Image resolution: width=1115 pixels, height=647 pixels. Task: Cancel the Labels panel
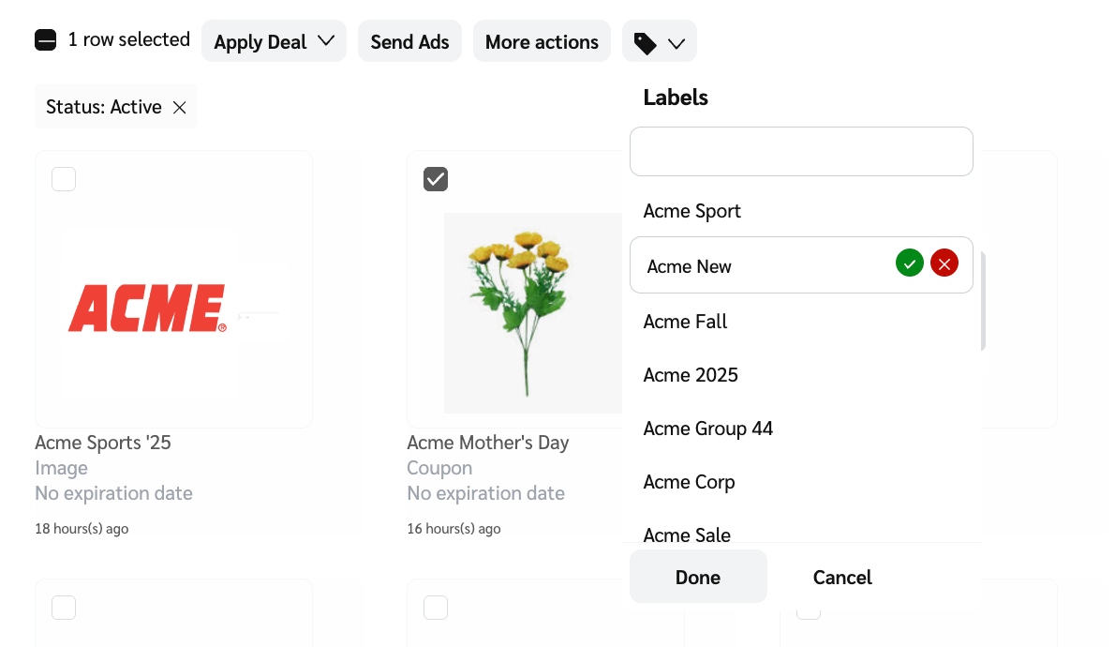tap(842, 577)
